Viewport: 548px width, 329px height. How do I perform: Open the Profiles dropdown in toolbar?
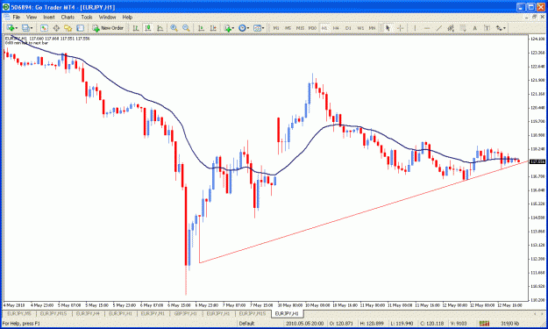[x=27, y=28]
